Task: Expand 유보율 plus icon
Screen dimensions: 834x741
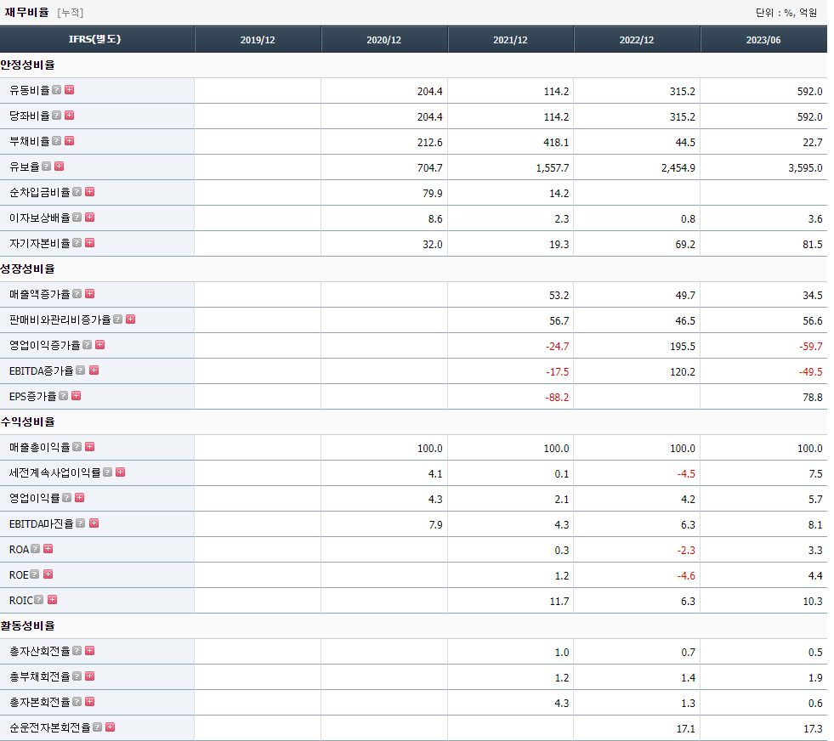Action: (x=59, y=167)
